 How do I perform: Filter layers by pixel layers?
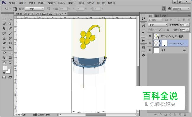click(x=166, y=20)
